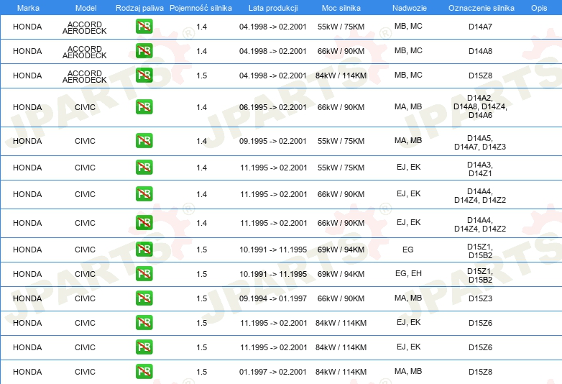Click the MB, MC body cell in the D14A7 row

point(408,26)
